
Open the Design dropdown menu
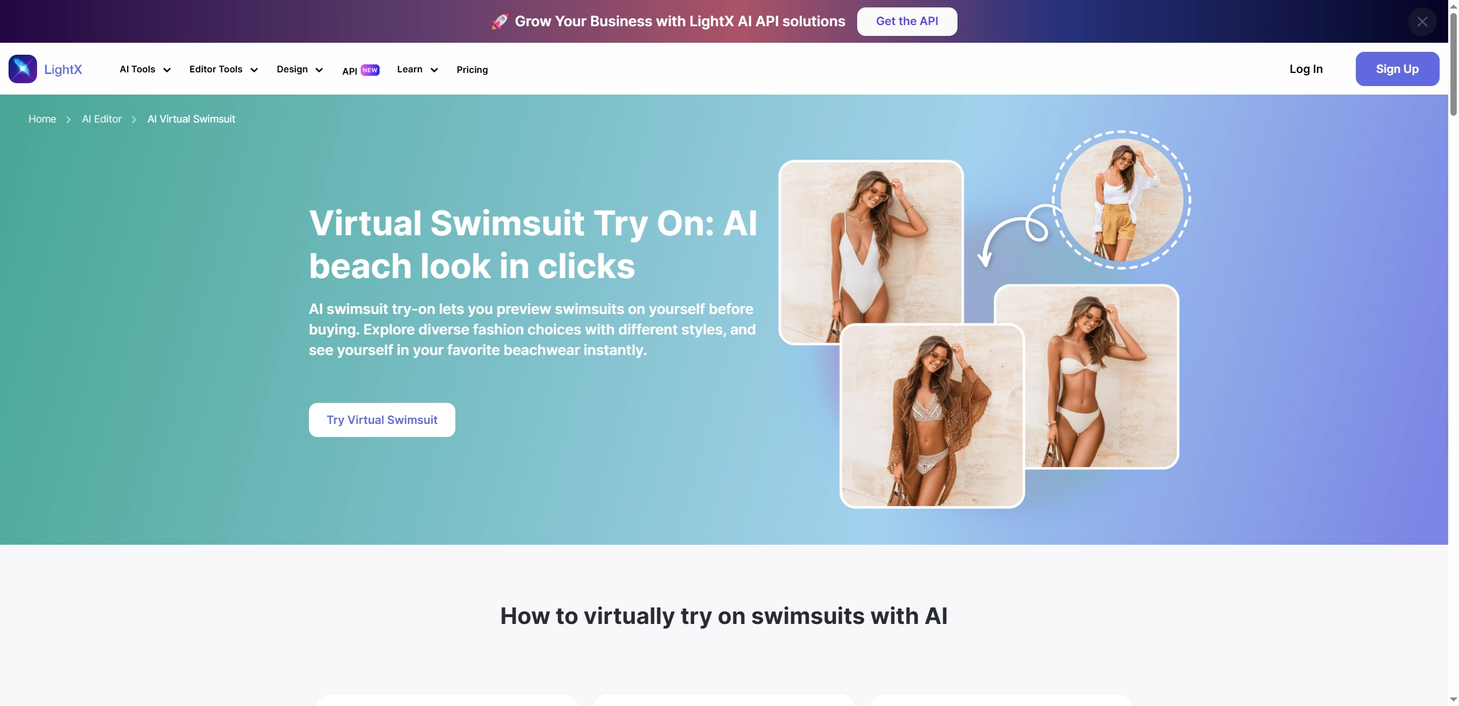(x=300, y=70)
